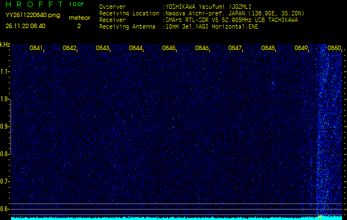Click the 0847 time marker
347x220 pixels.
pos(235,48)
